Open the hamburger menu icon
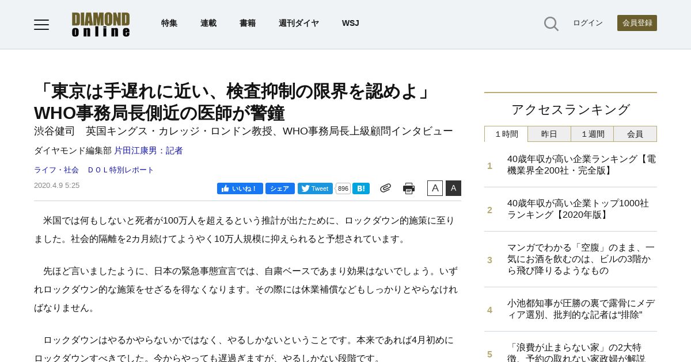The width and height of the screenshot is (691, 362). click(x=41, y=25)
